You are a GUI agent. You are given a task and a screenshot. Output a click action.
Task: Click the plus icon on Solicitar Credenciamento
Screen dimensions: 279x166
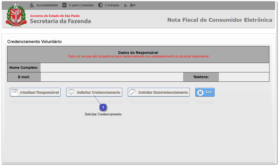click(x=71, y=92)
